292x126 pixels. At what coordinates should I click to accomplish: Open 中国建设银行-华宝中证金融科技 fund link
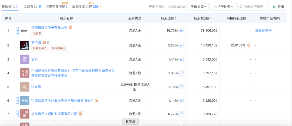[73, 73]
